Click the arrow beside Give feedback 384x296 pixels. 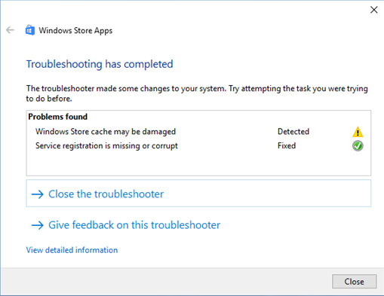38,225
